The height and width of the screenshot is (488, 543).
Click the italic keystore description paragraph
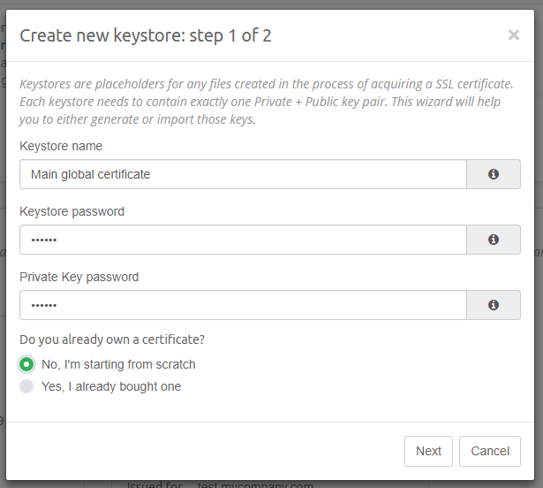pyautogui.click(x=265, y=102)
